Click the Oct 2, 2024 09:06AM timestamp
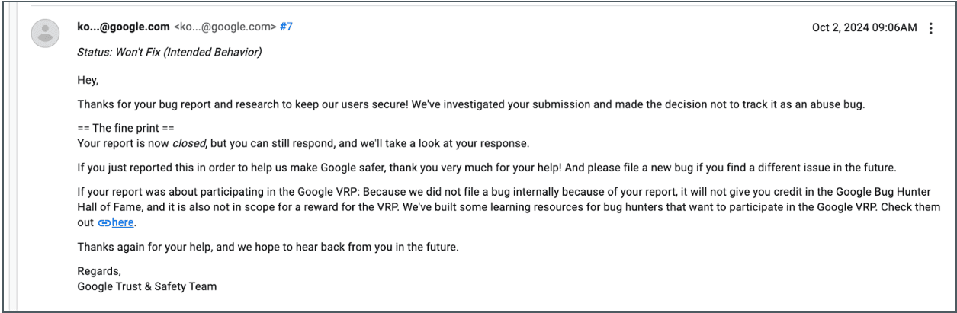Viewport: 957px width, 313px height. point(864,27)
